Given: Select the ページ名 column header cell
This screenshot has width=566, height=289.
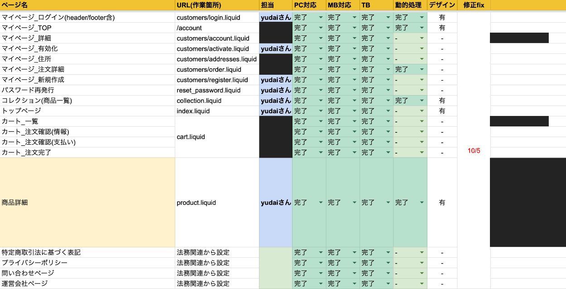Looking at the screenshot, I should 87,5.
